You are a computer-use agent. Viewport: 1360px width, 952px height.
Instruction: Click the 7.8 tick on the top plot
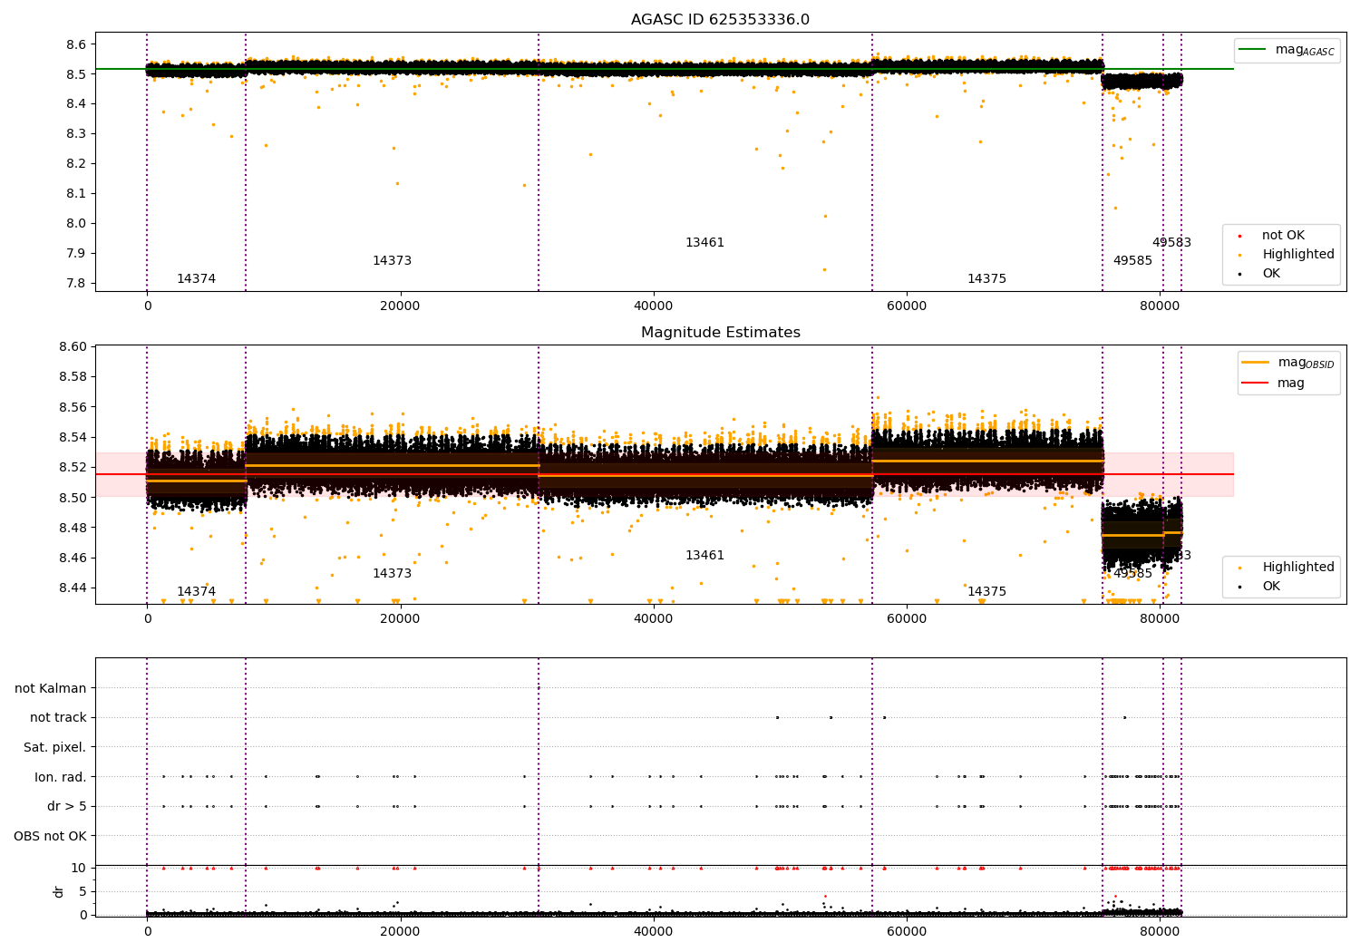tap(76, 284)
